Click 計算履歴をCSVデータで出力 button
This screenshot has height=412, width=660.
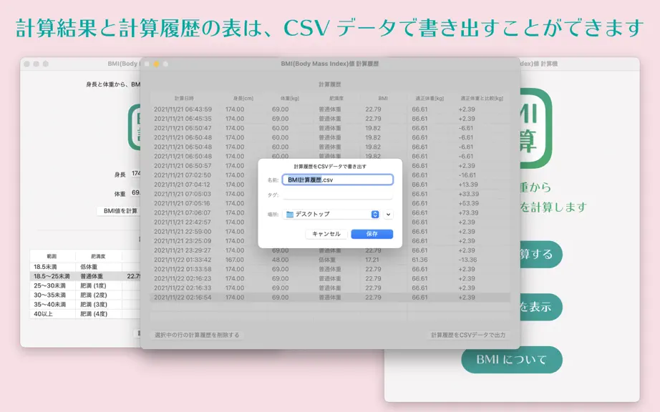pos(468,335)
